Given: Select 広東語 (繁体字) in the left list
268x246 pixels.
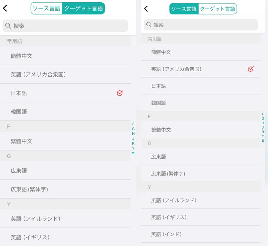Looking at the screenshot, I should click(29, 189).
